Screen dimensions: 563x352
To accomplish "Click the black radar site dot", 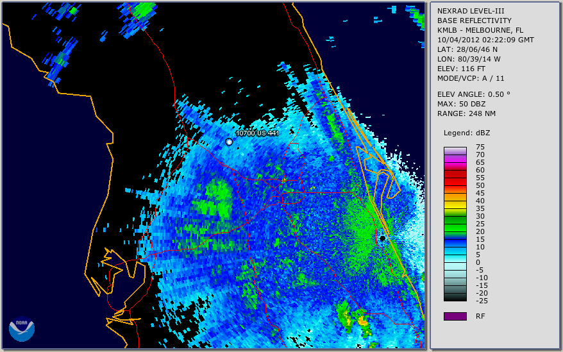I will 382,238.
